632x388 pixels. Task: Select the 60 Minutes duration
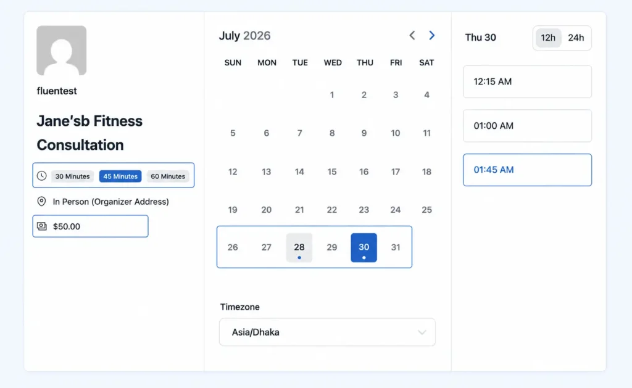coord(168,176)
